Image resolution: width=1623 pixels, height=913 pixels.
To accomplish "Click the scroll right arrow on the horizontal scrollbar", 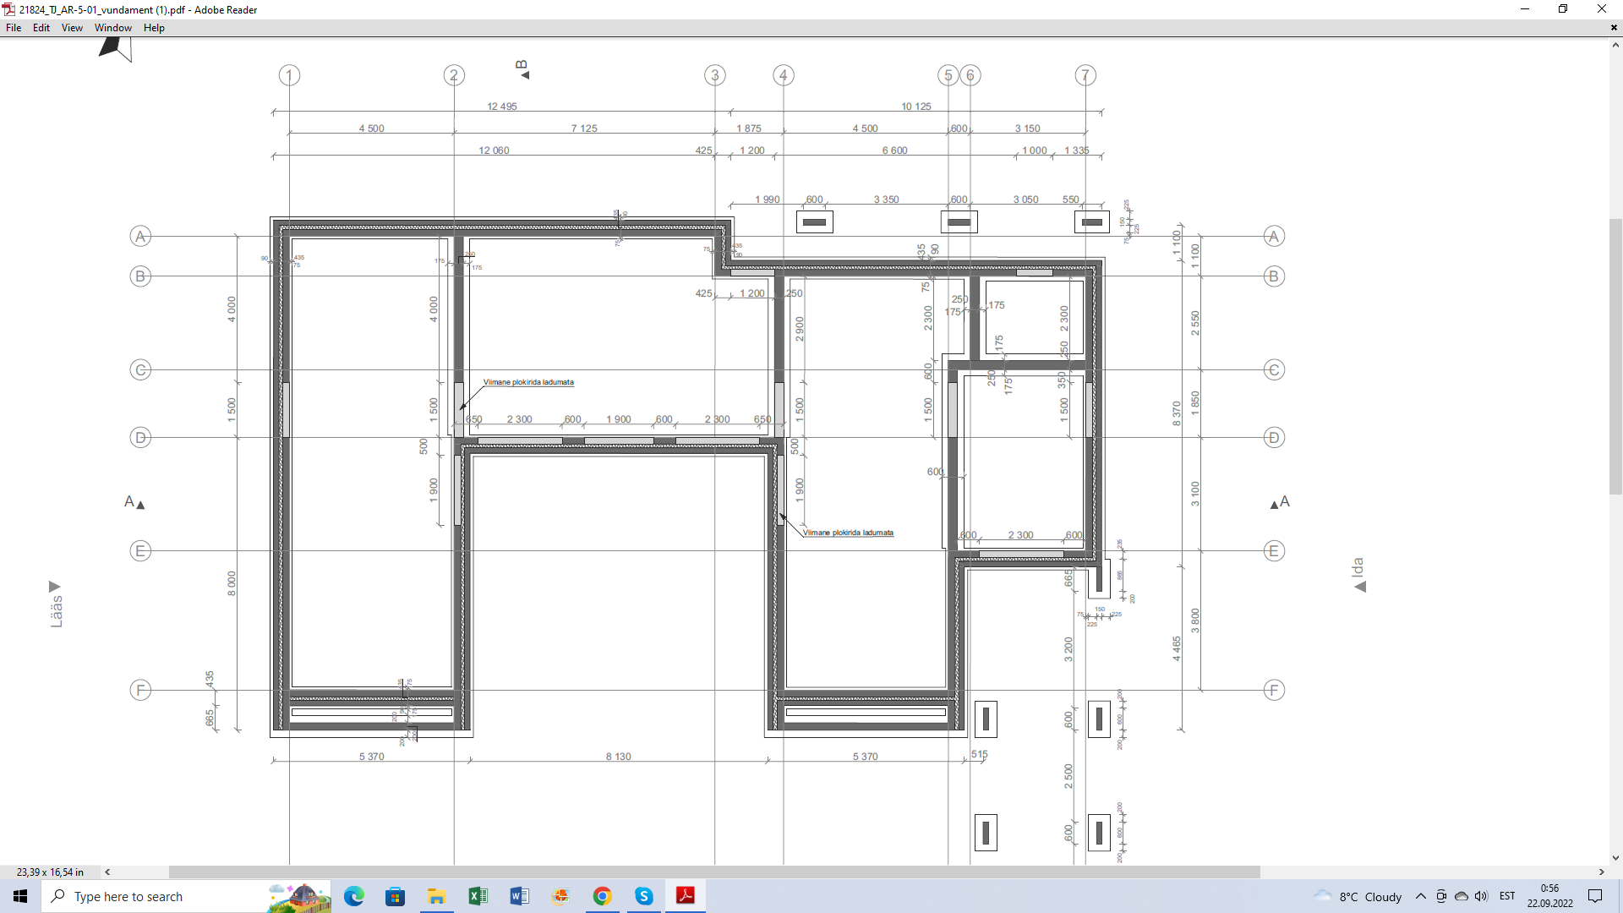I will click(x=1601, y=872).
